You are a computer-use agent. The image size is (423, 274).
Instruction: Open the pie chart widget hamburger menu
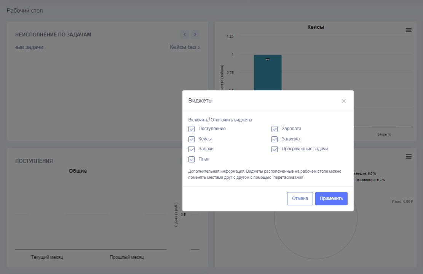point(409,156)
